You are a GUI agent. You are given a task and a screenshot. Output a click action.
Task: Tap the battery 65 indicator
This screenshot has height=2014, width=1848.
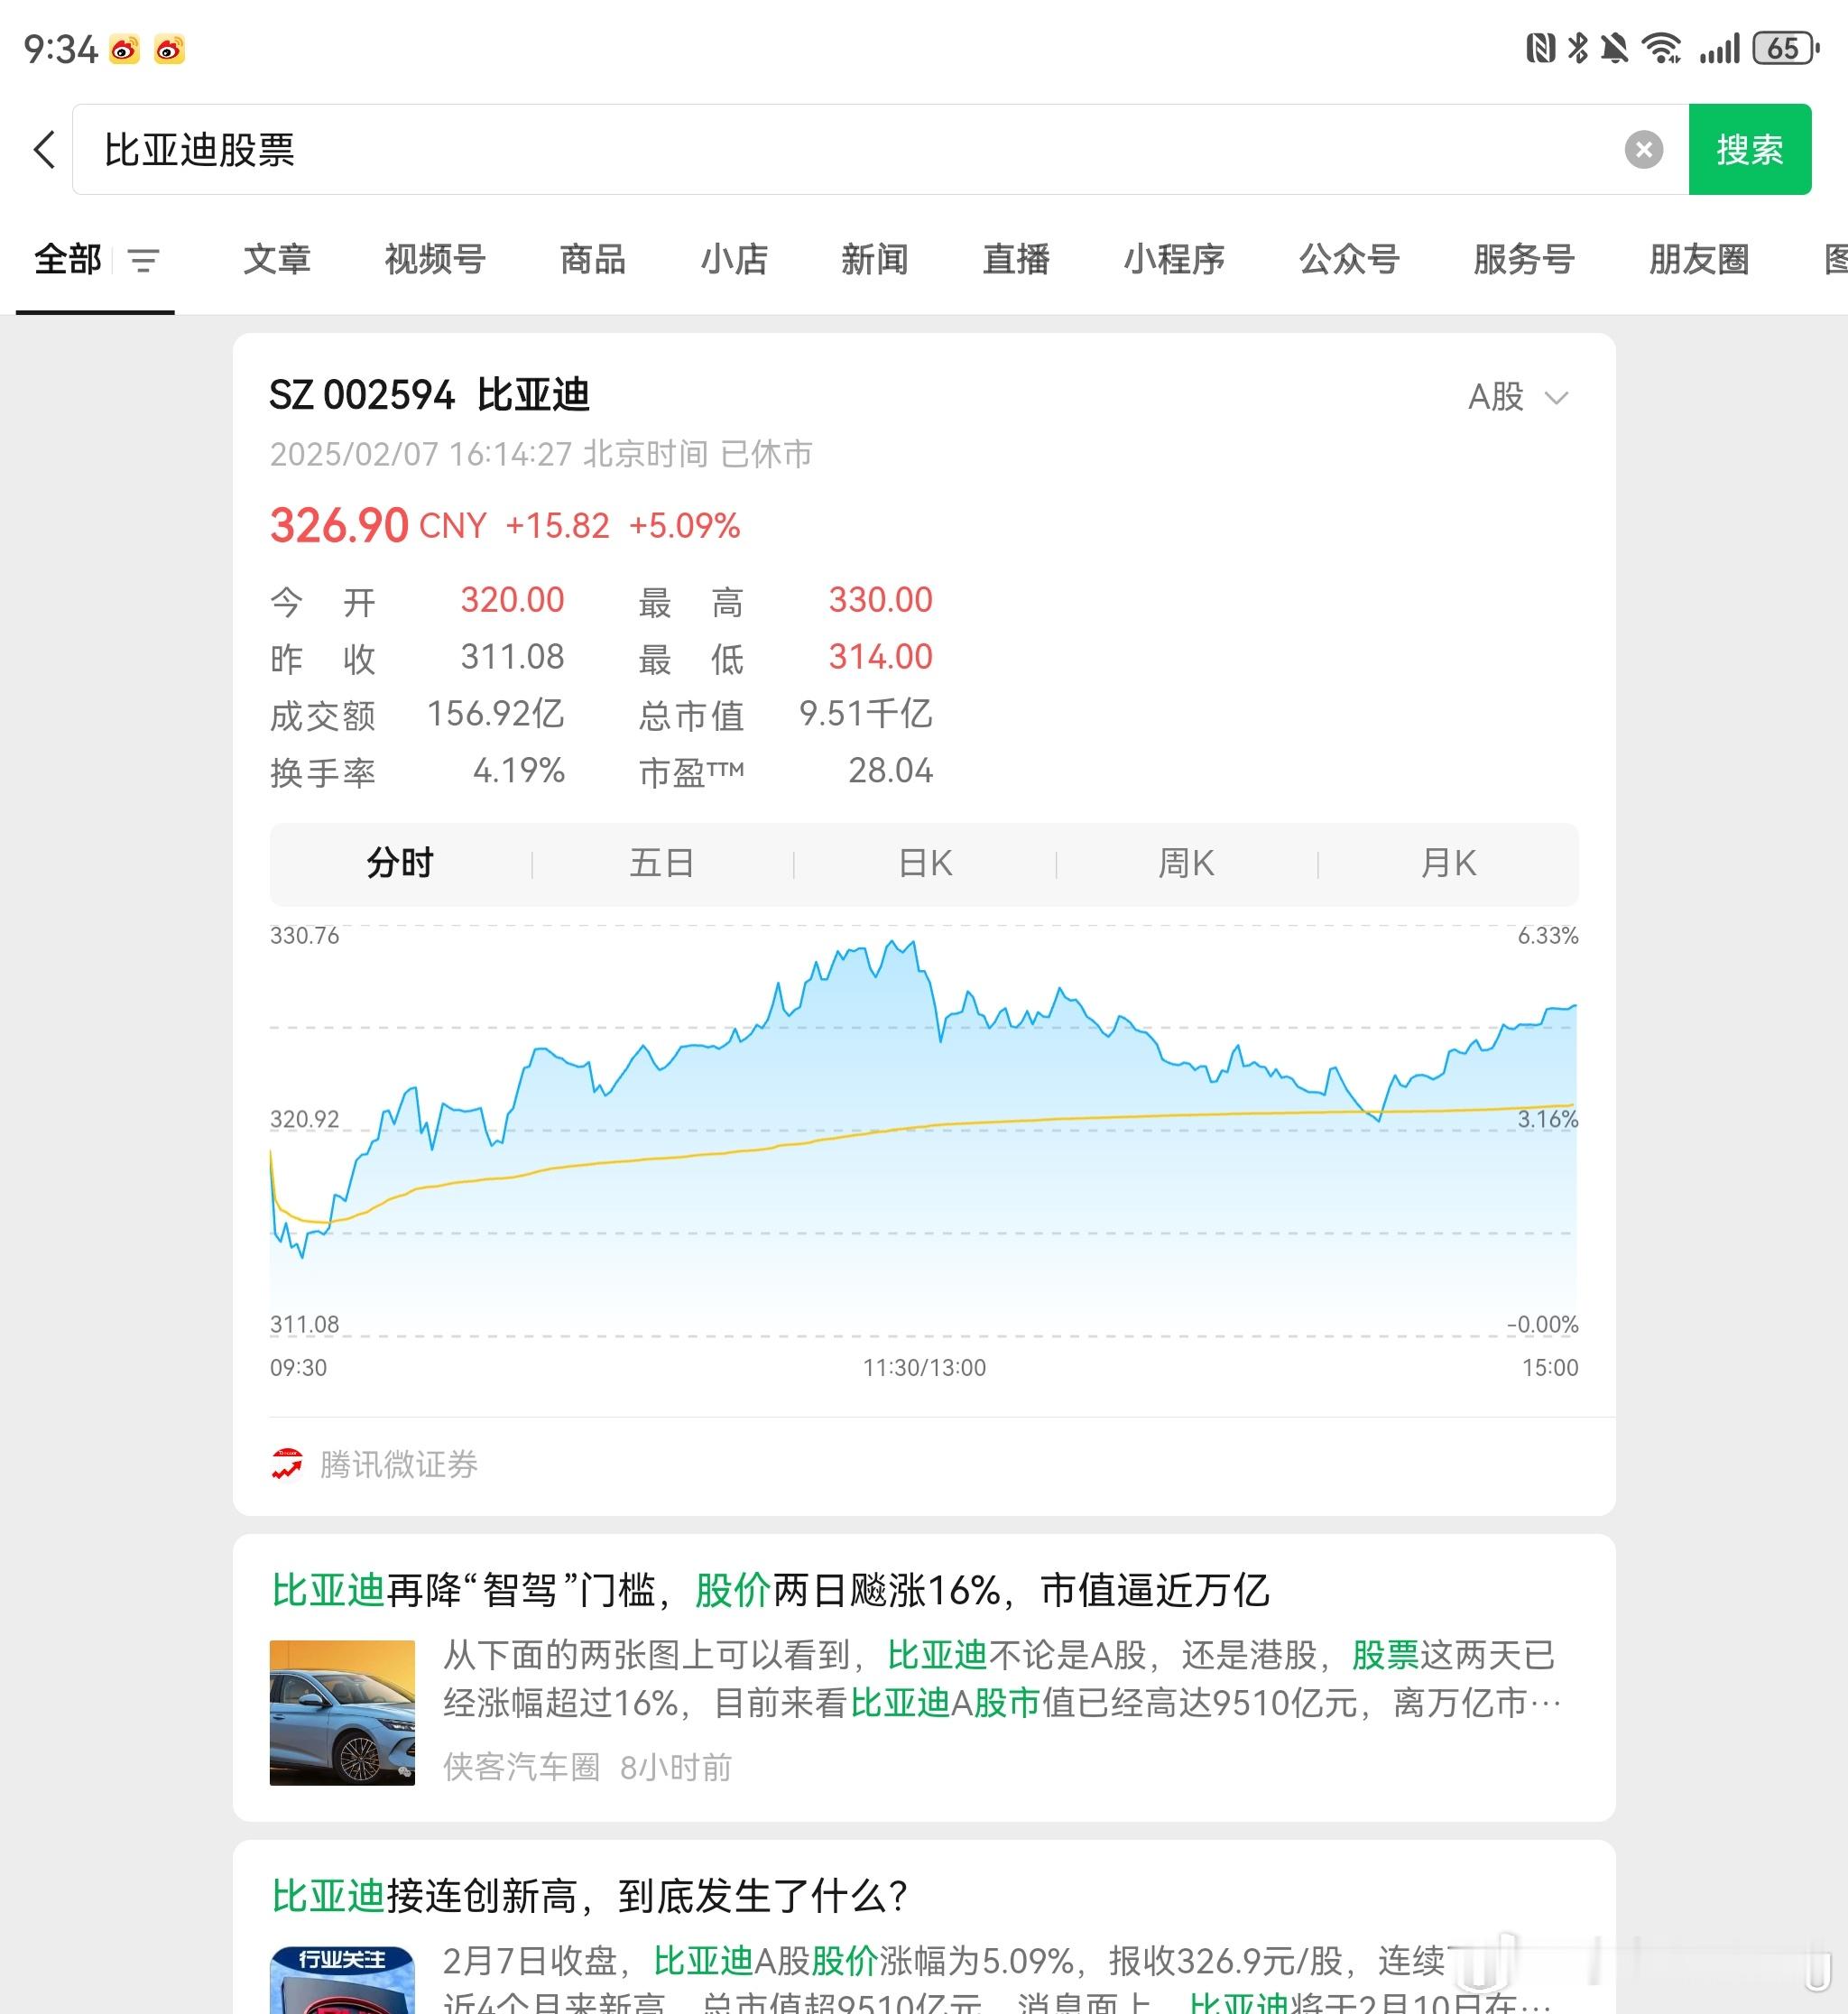point(1785,48)
